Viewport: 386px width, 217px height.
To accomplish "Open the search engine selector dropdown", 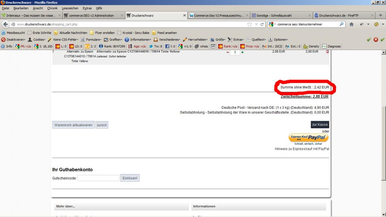I will 273,24.
